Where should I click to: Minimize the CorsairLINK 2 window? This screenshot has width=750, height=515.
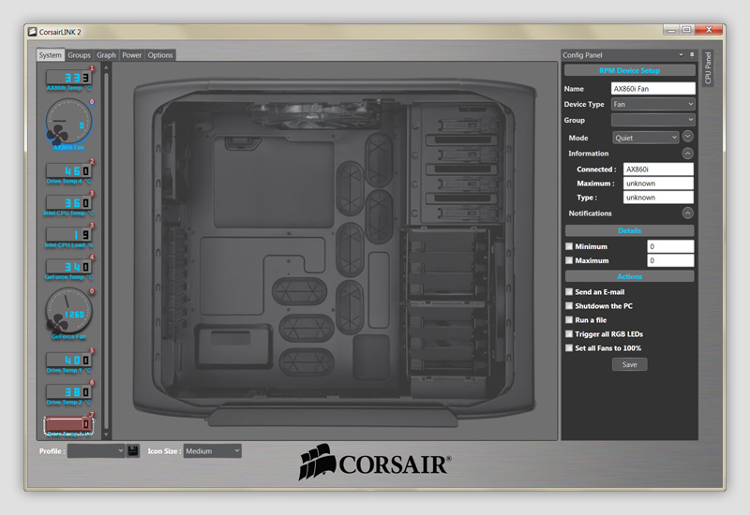pos(671,30)
